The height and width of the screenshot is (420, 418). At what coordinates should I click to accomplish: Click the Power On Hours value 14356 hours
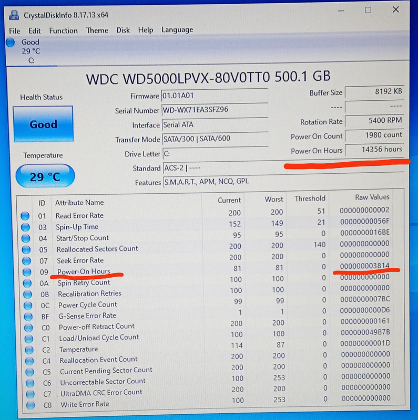point(374,150)
